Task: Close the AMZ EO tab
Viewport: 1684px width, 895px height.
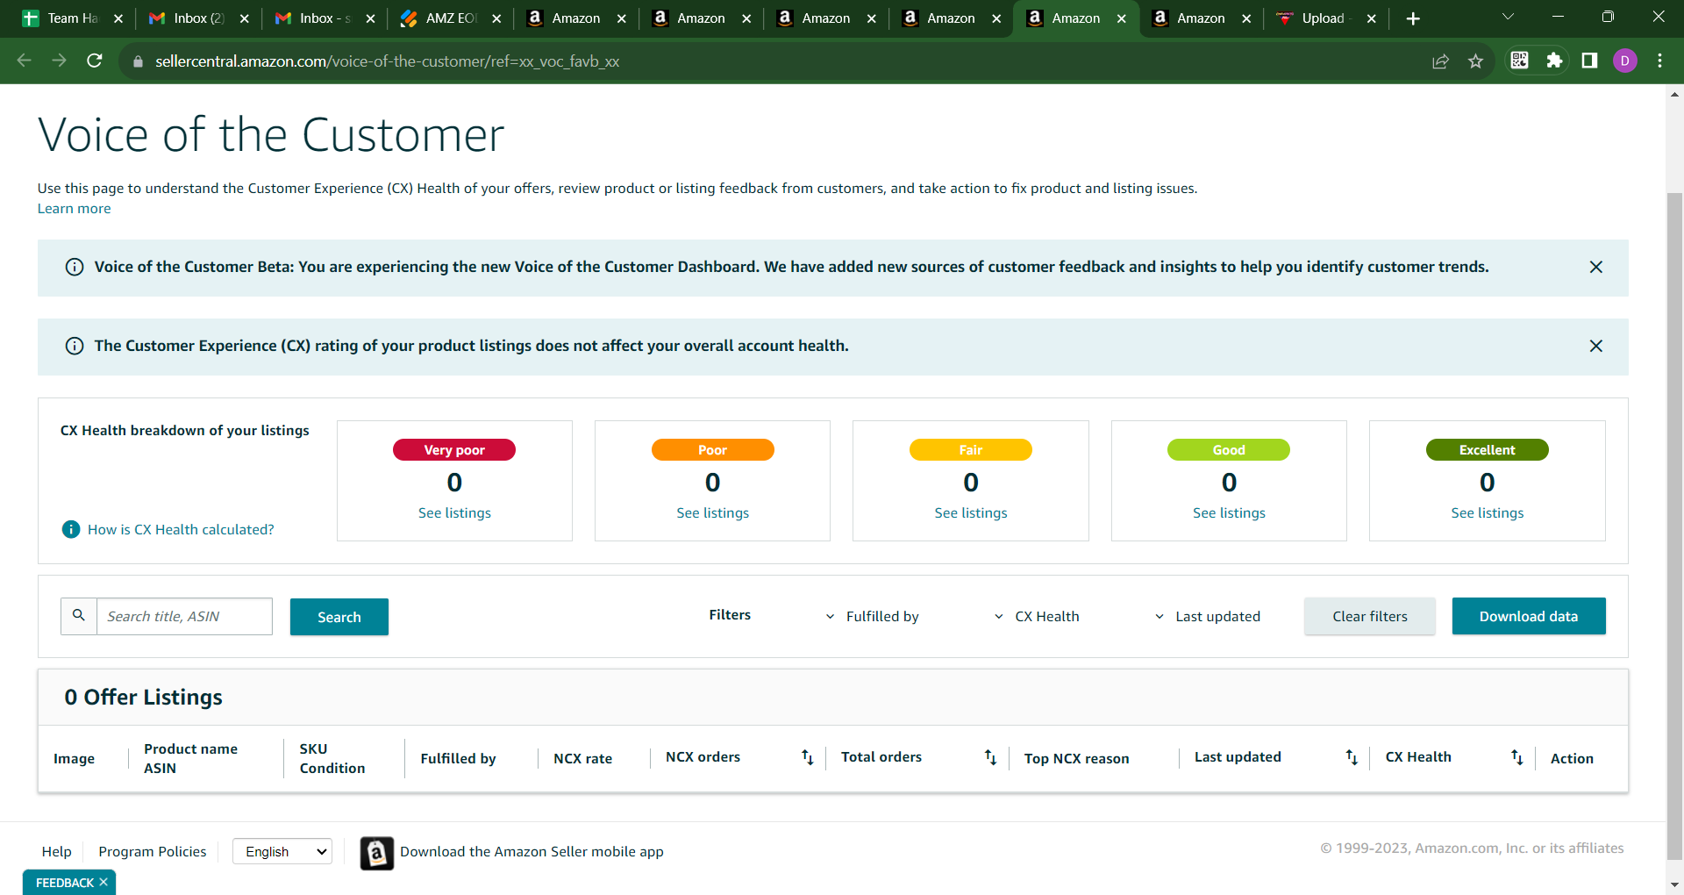Action: point(496,18)
